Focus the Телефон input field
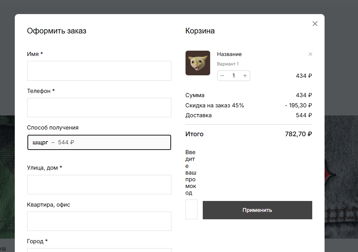Screen dimensions: 358x252 pos(99,107)
